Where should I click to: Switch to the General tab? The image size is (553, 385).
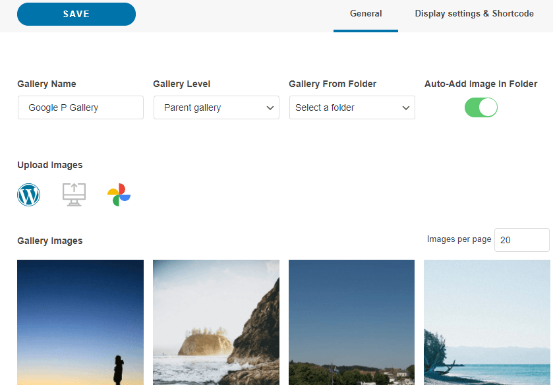point(366,14)
